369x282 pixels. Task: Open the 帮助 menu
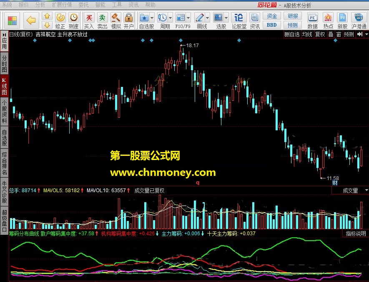(x=150, y=5)
